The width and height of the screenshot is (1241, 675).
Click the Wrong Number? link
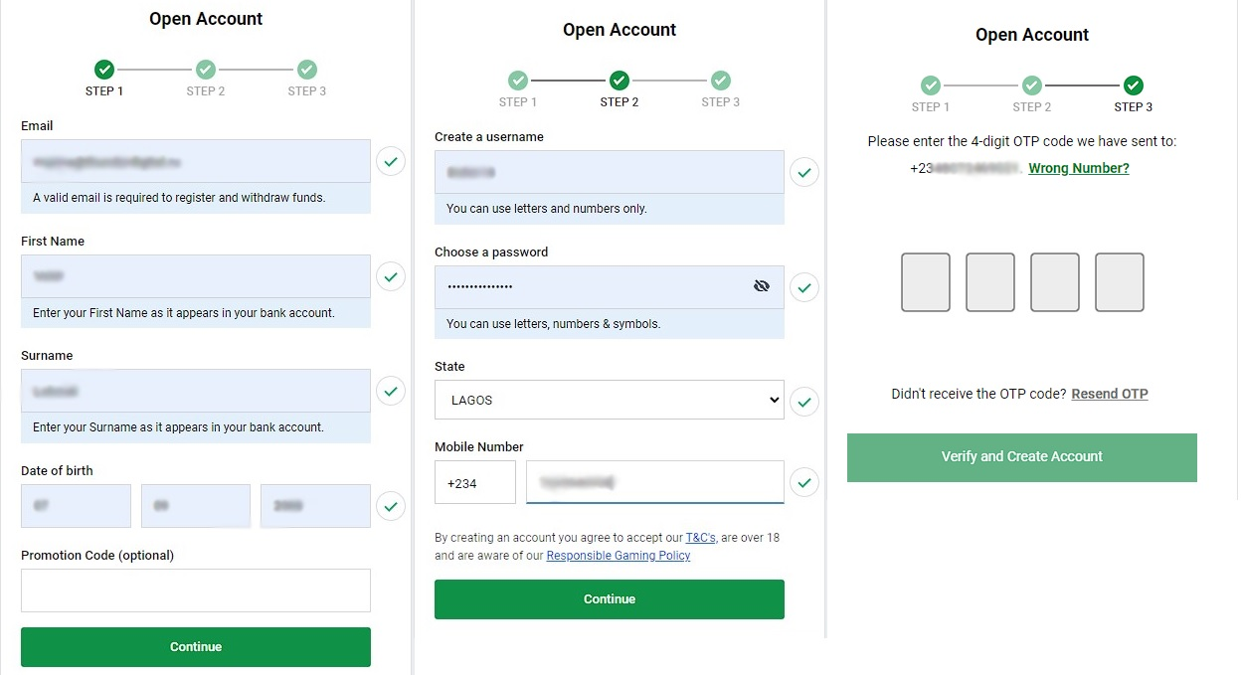(x=1078, y=168)
